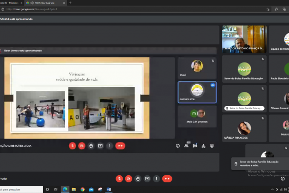Open File Explorer from the Windows taskbar
Screen dimensions: 289x193
click(x=74, y=189)
